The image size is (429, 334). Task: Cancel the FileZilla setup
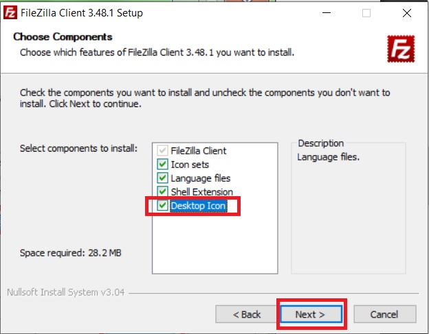point(385,314)
